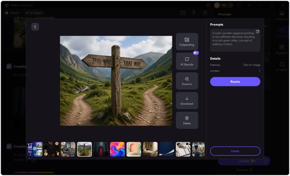Open AI Agent tab in background window
The width and height of the screenshot is (290, 176).
[x=34, y=13]
